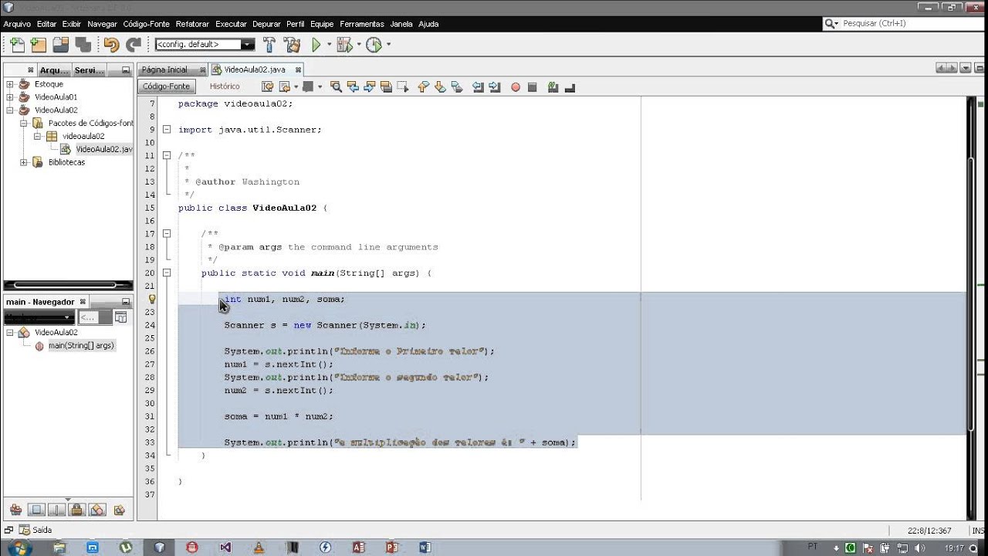988x556 pixels.
Task: Open the Ferramentas menu
Action: coord(362,24)
